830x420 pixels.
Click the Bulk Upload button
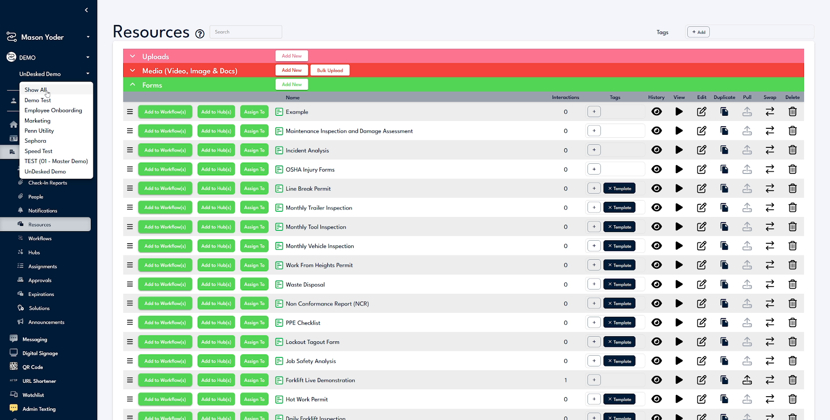pos(329,70)
